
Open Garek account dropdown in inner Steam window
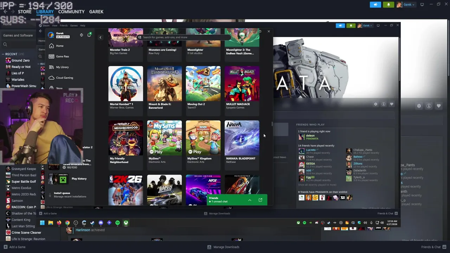tap(366, 26)
